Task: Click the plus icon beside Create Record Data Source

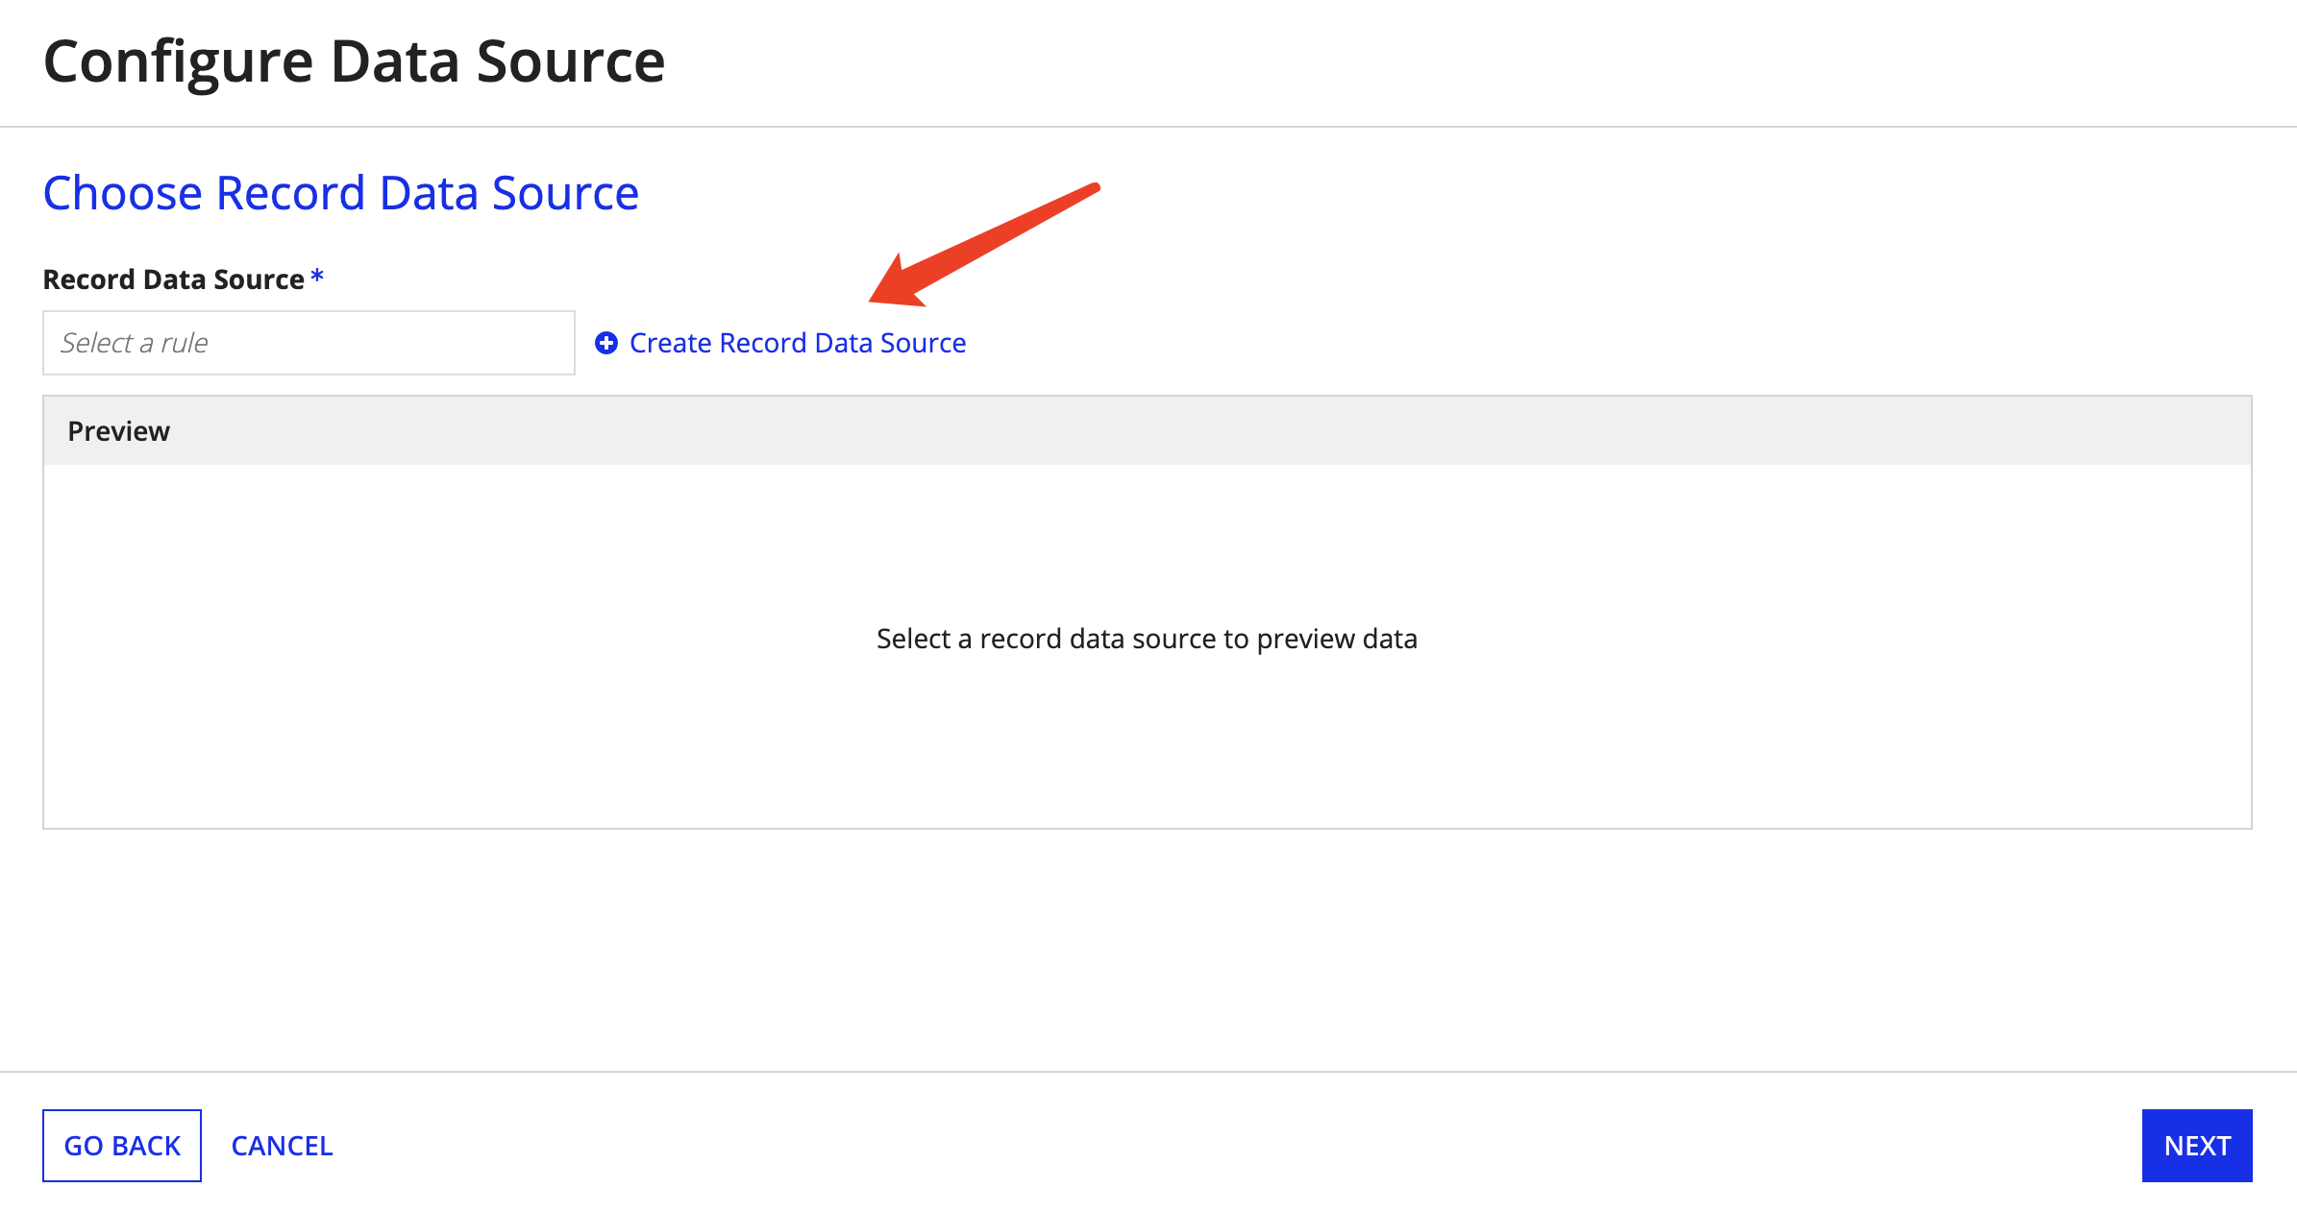Action: (606, 343)
